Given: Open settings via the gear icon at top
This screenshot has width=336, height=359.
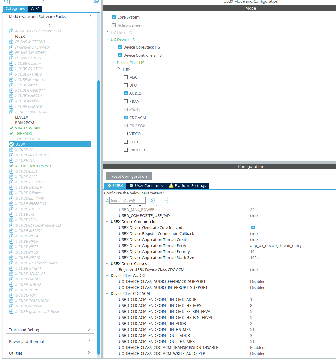Looking at the screenshot, I should click(96, 2).
